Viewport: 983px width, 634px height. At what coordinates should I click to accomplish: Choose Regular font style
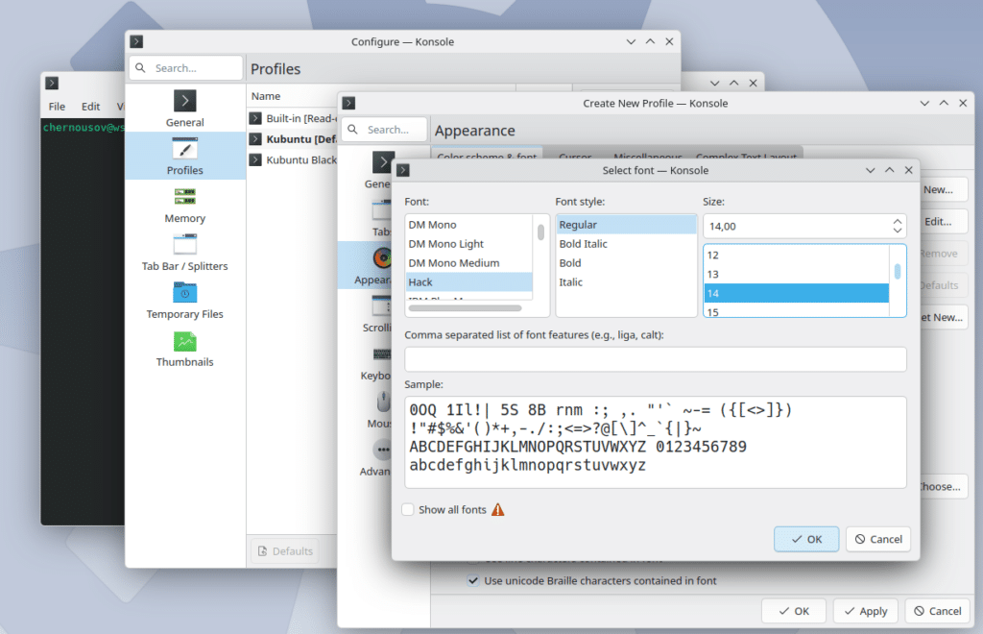[x=626, y=225]
